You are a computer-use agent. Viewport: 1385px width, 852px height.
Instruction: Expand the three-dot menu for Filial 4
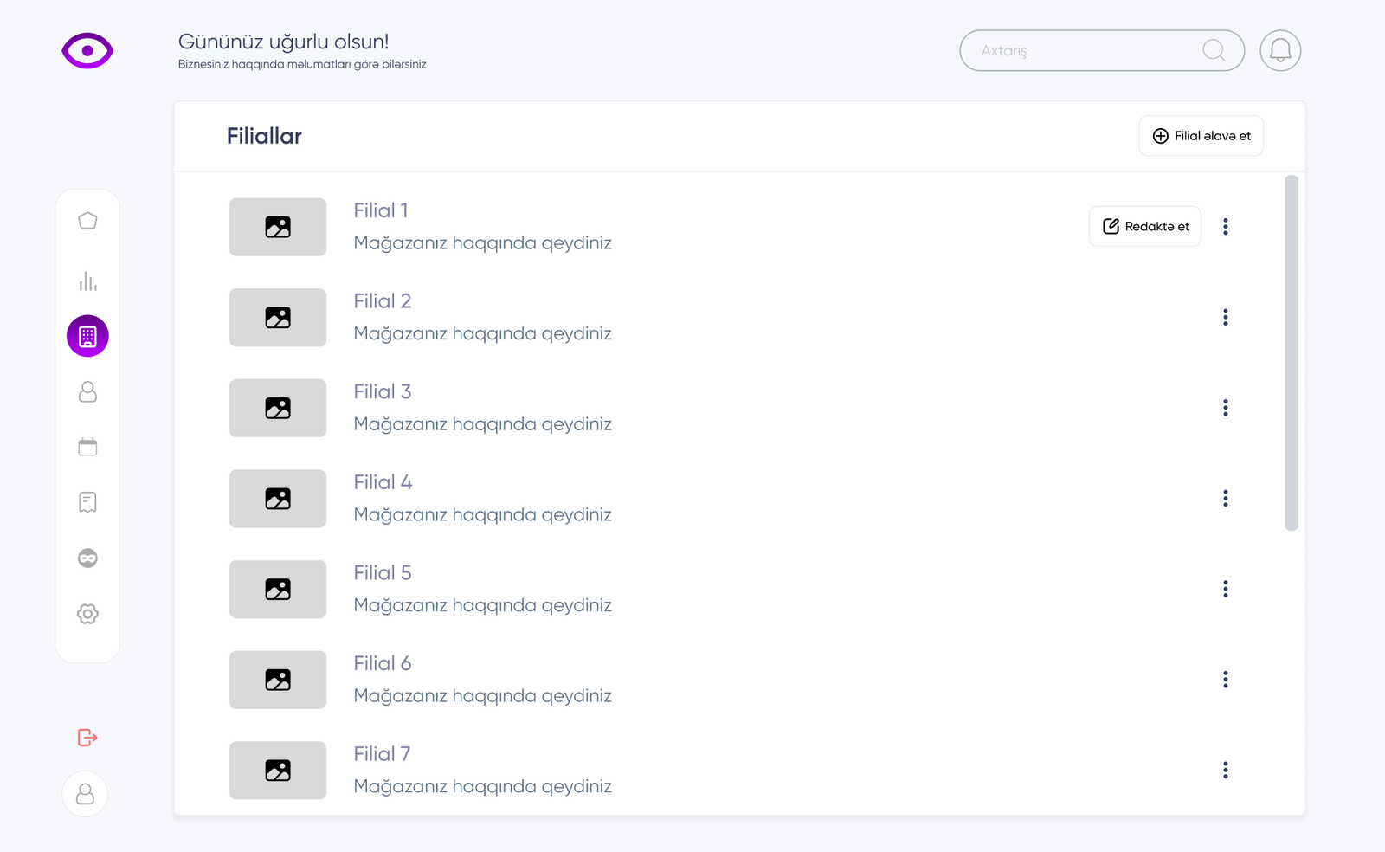pos(1225,499)
